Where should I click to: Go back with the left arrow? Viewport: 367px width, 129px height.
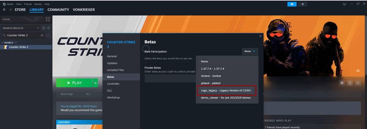pyautogui.click(x=4, y=10)
